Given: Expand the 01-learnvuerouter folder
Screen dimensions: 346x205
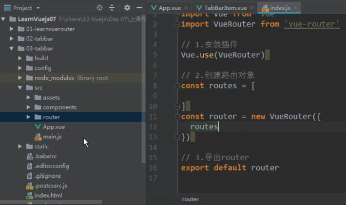Looking at the screenshot, I should [x=12, y=29].
